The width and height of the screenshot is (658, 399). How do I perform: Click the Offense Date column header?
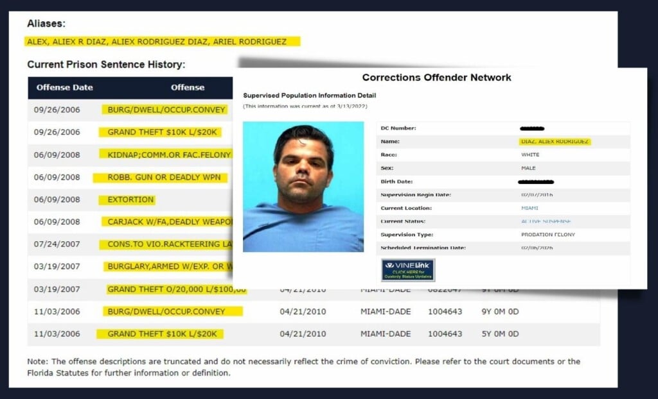pyautogui.click(x=64, y=87)
